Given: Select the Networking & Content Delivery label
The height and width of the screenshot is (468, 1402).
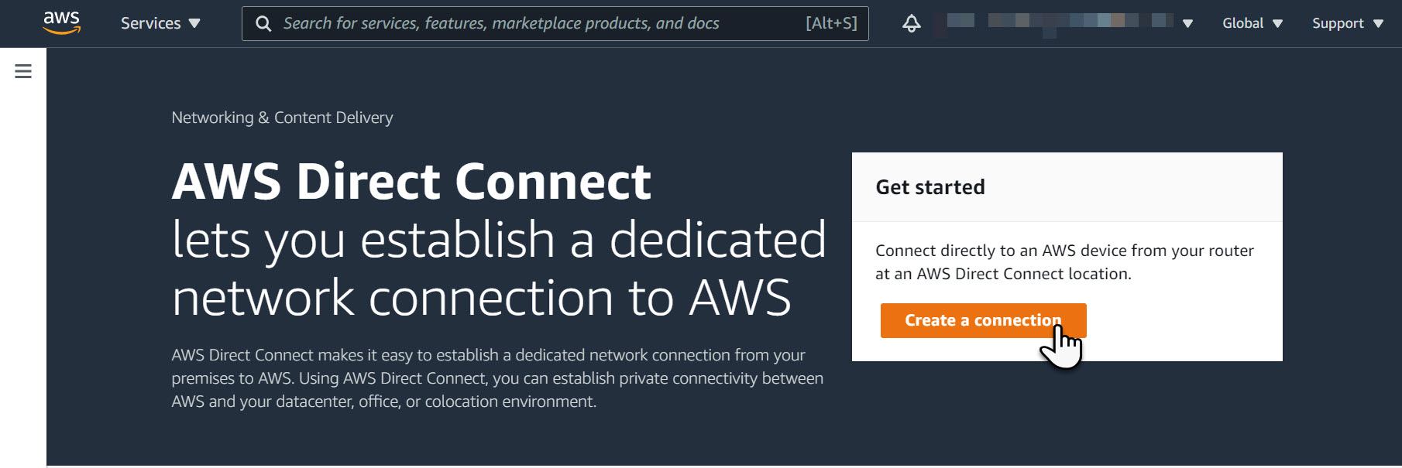Looking at the screenshot, I should pyautogui.click(x=282, y=118).
